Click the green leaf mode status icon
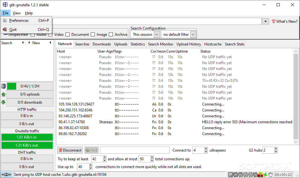Screen dimensions: 300x178 point(265,175)
